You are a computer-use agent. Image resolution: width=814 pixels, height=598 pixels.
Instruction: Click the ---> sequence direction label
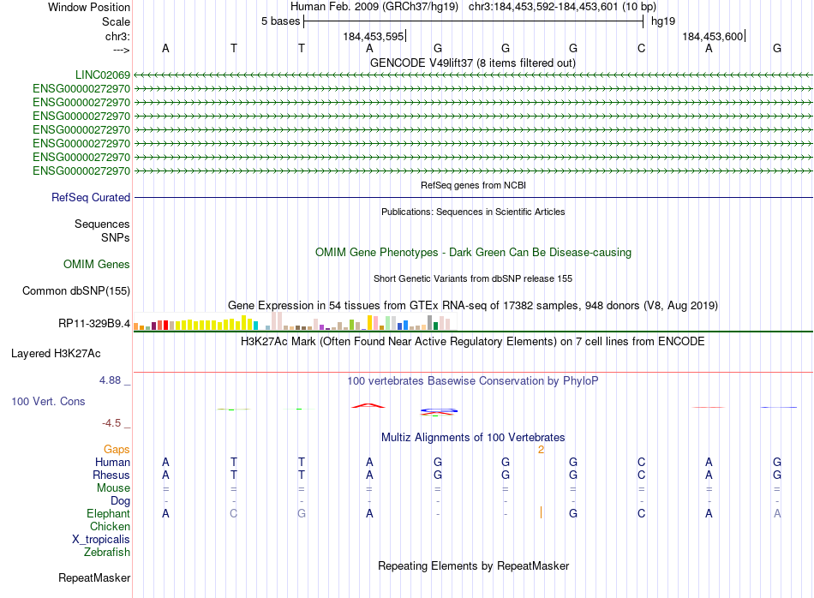[121, 50]
